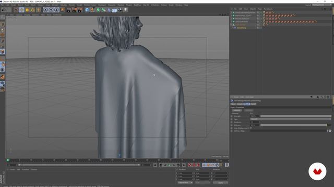Viewport: 334px width, 187px height.
Task: Open Attribute Manager User Data menu
Action: (x=249, y=97)
